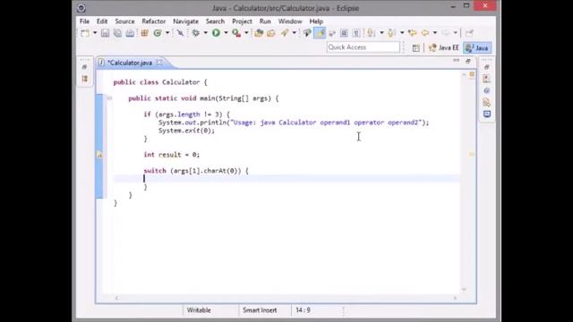Click into the Quick Access field
The height and width of the screenshot is (322, 573).
pos(363,47)
